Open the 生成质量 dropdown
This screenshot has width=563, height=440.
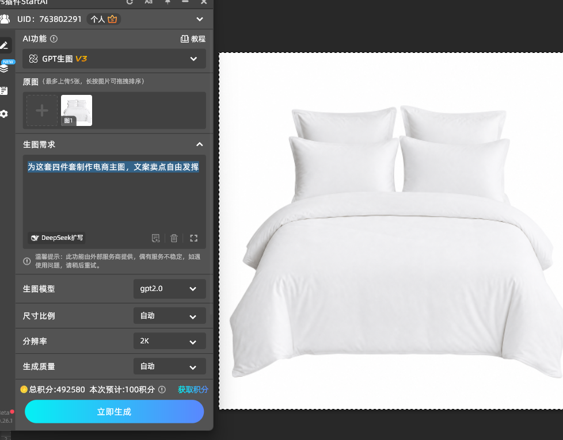[169, 366]
